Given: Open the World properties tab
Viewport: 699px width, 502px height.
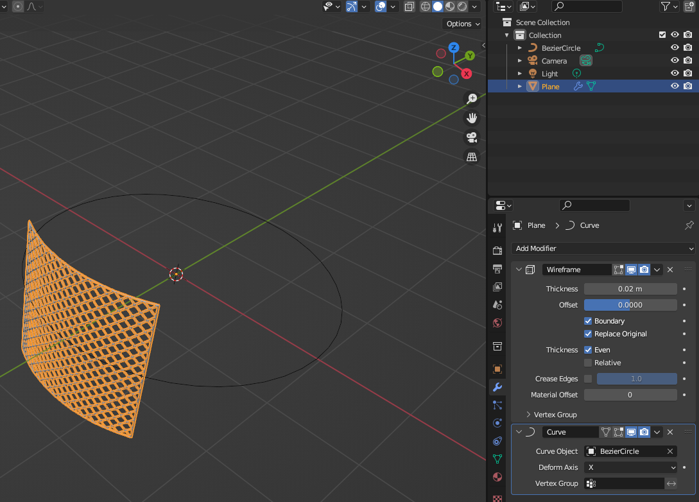Looking at the screenshot, I should tap(497, 323).
